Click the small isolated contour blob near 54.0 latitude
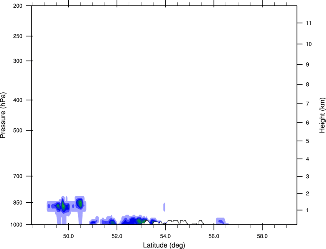This screenshot has height=249, width=326. tap(164, 207)
